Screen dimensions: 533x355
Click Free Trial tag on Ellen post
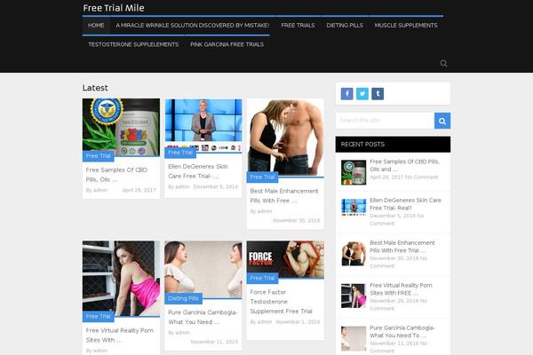[x=180, y=153]
